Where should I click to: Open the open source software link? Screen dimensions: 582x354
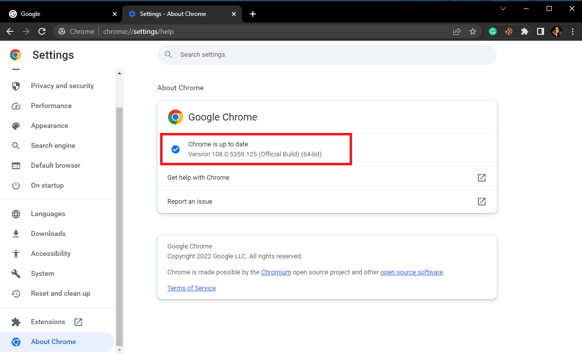pos(411,272)
